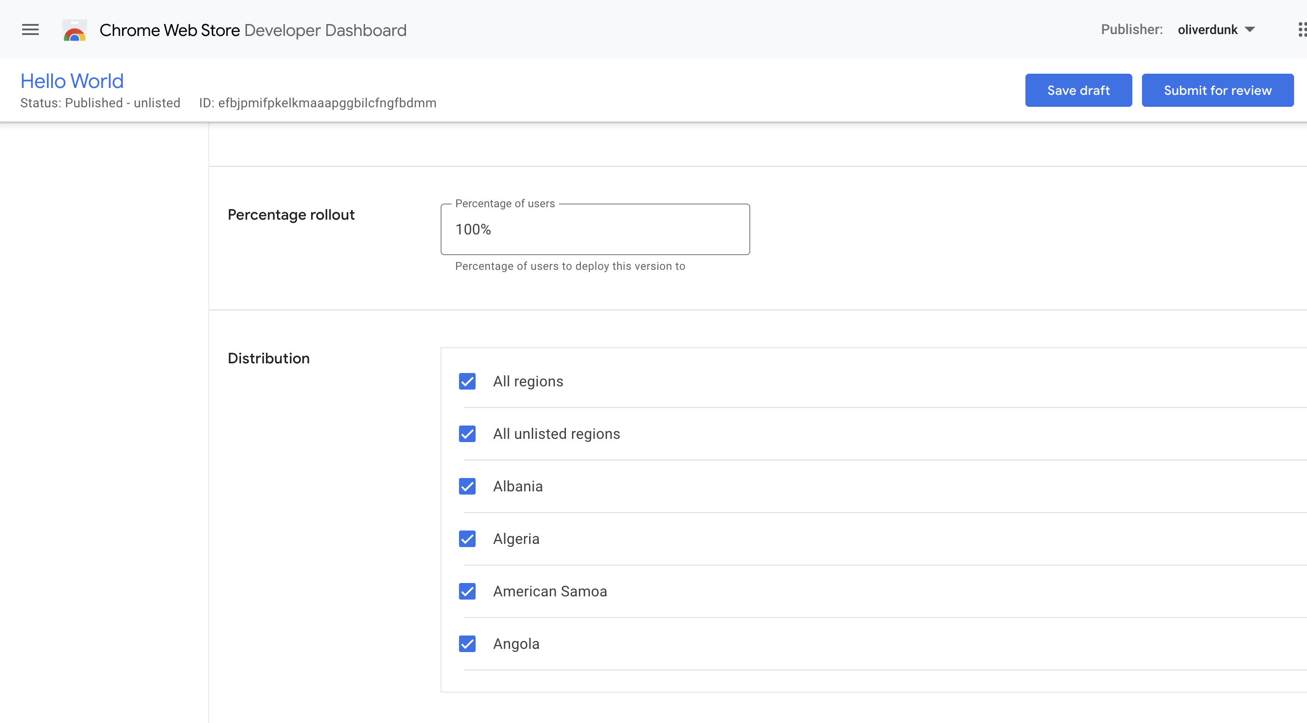Open the Google apps launcher grid

[1301, 29]
